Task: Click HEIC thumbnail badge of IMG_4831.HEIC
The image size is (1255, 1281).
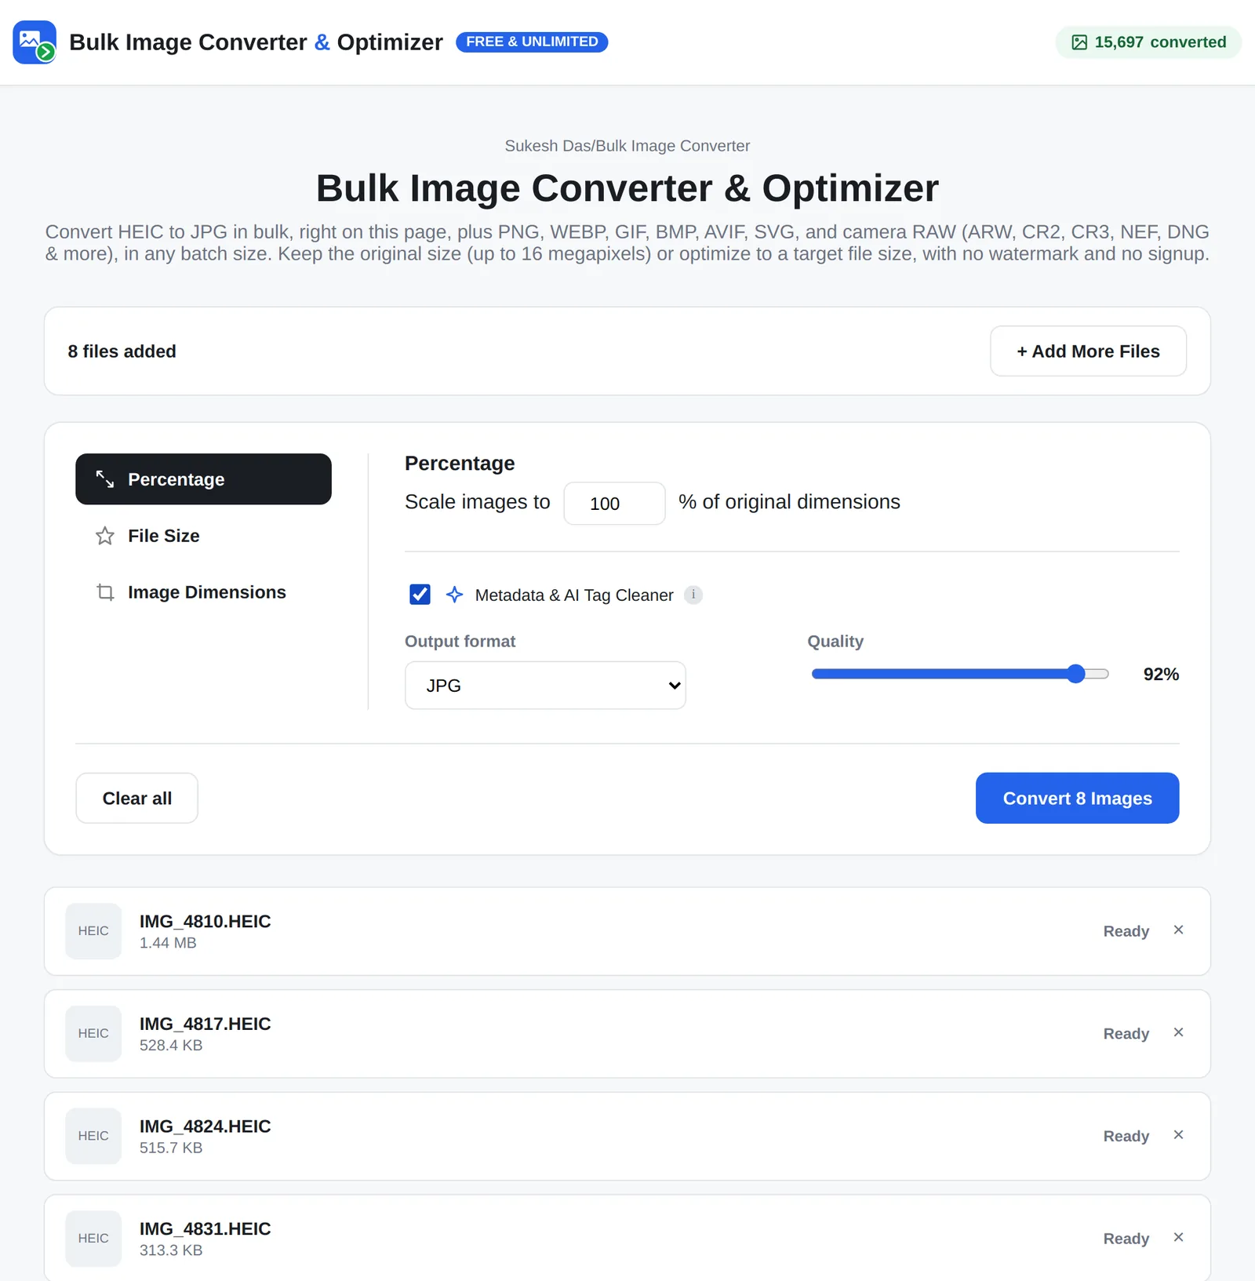Action: pos(93,1239)
